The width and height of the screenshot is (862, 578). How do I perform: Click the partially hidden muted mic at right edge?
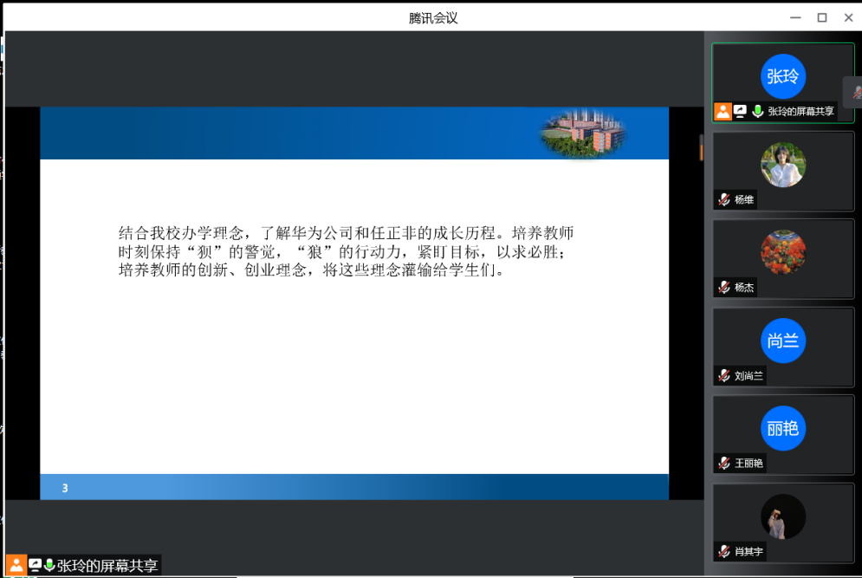(x=856, y=92)
